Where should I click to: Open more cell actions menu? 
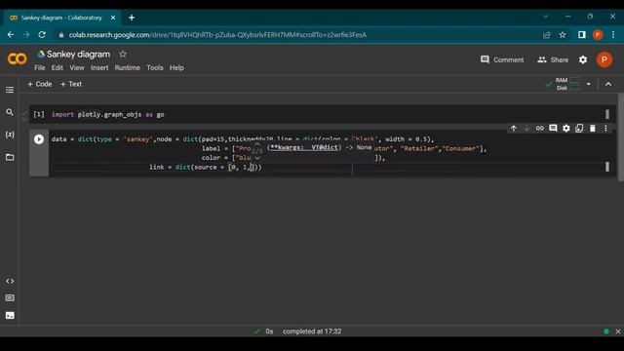pos(605,128)
